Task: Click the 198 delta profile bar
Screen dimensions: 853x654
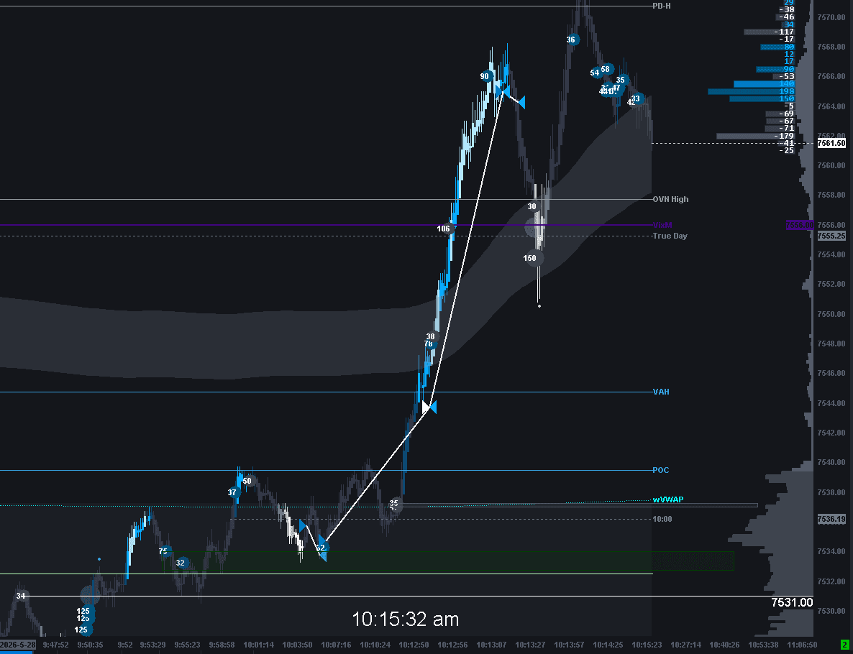Action: (752, 91)
